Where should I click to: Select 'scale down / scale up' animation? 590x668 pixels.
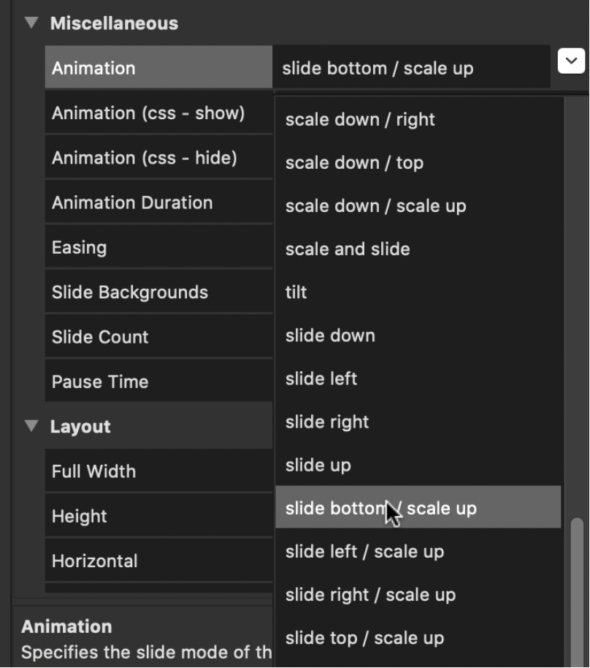coord(418,206)
